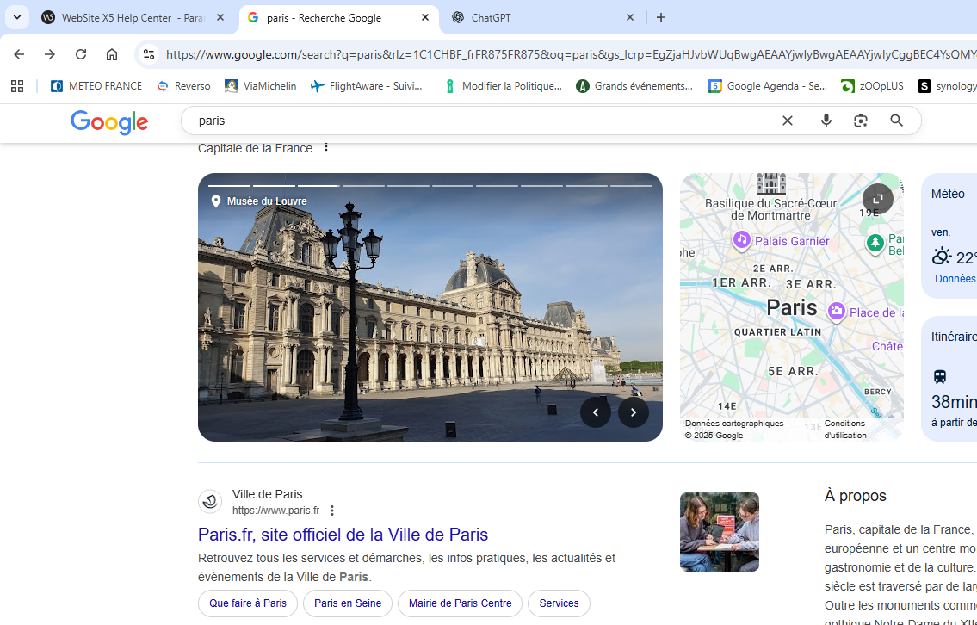Open the https://www.paris.fr URL
This screenshot has width=977, height=625.
click(275, 511)
